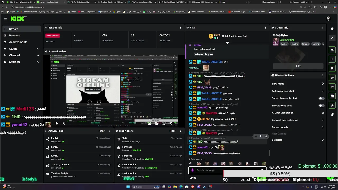The height and width of the screenshot is (190, 338).
Task: Toggle Emotes-only chat switch
Action: (x=321, y=106)
